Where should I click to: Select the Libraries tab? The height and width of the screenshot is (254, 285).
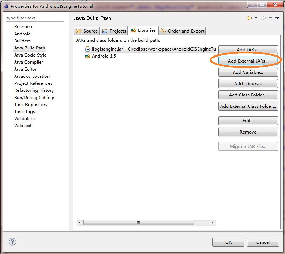point(143,30)
